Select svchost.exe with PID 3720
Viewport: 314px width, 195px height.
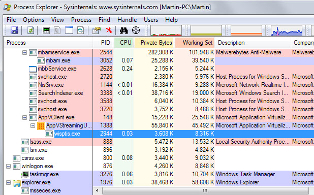pyautogui.click(x=159, y=109)
